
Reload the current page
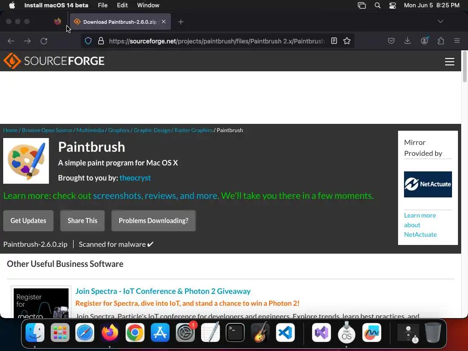pyautogui.click(x=44, y=41)
